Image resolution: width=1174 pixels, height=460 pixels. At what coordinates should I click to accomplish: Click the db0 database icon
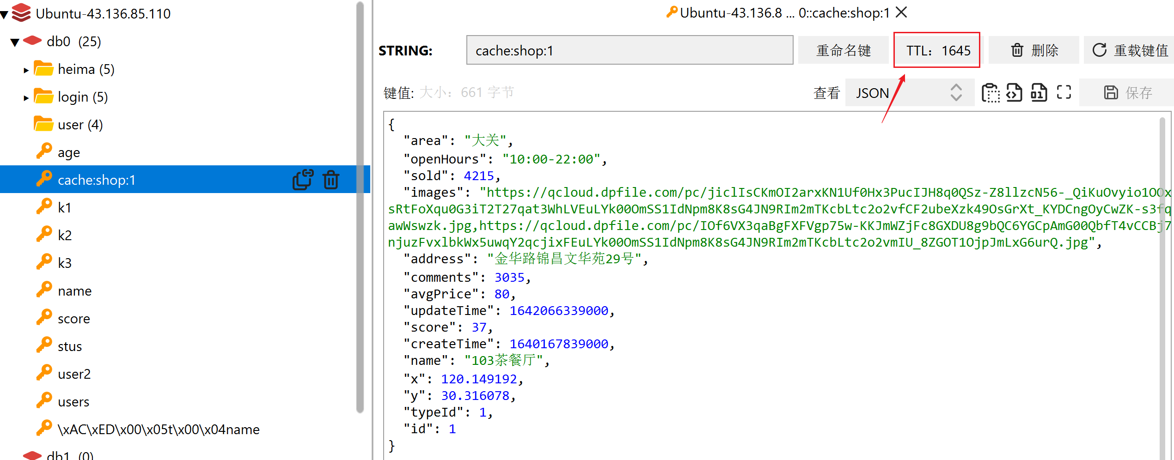[x=32, y=41]
